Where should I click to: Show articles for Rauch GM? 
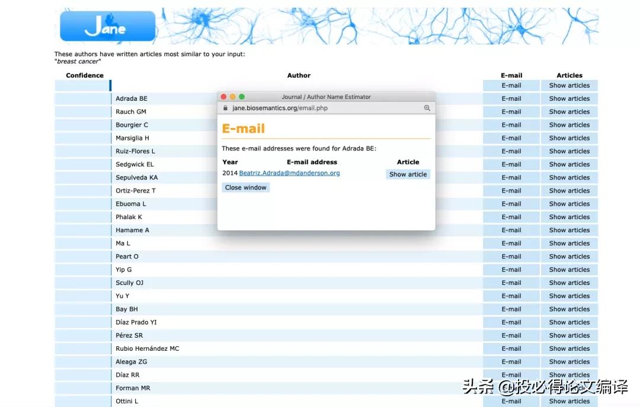569,111
